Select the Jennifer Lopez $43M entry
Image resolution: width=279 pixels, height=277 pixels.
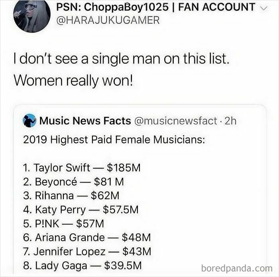(x=87, y=251)
